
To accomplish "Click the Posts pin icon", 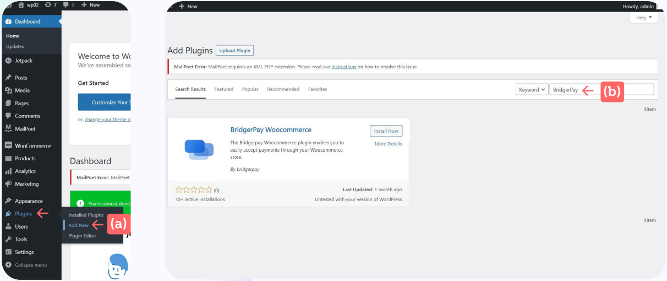I will point(8,78).
